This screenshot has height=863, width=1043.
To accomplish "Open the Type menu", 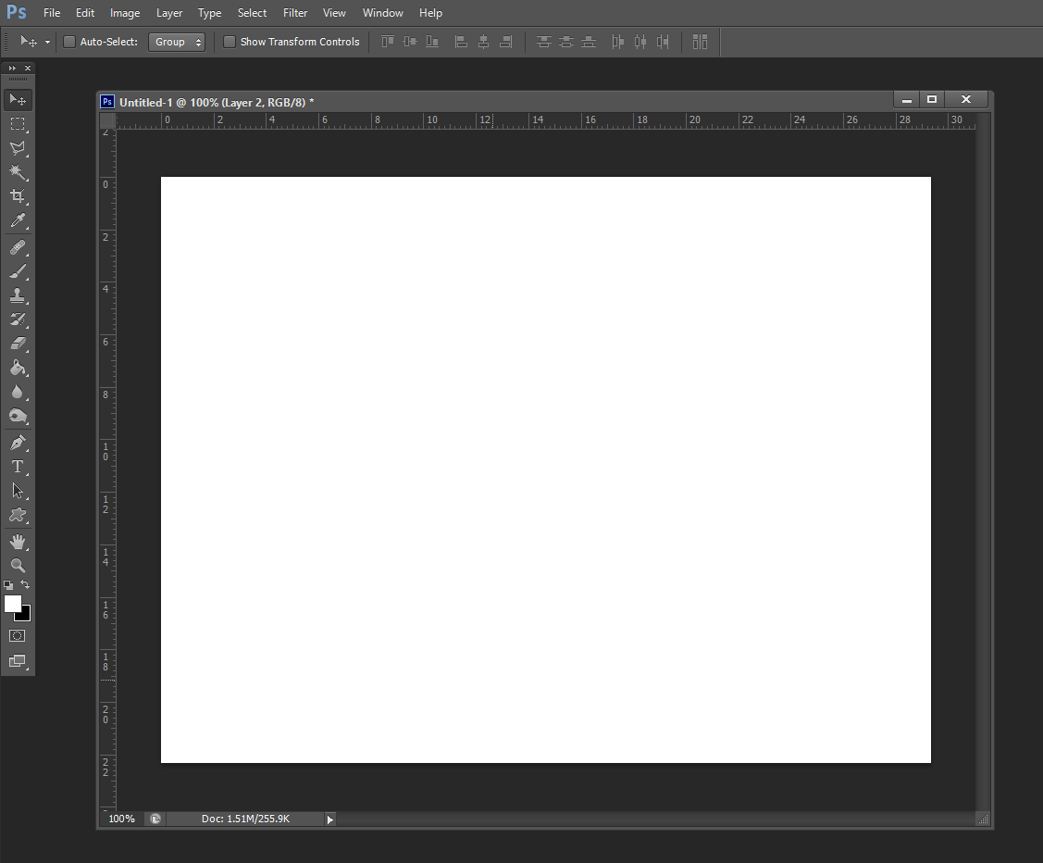I will pyautogui.click(x=209, y=13).
